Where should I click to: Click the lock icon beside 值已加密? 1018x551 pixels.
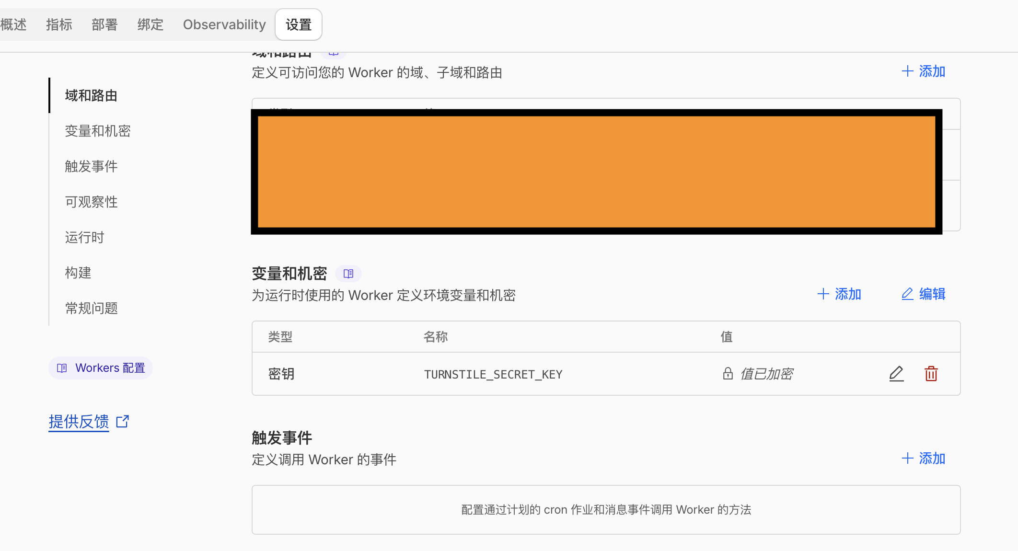pos(728,374)
